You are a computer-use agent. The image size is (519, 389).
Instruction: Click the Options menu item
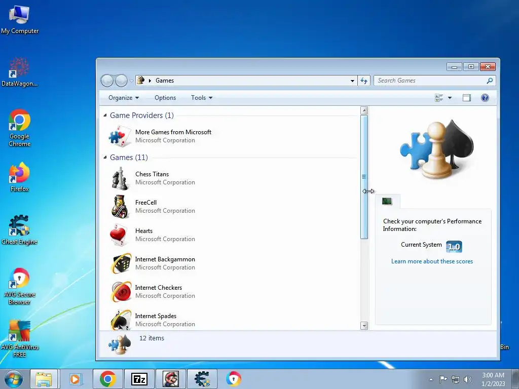[x=165, y=98]
